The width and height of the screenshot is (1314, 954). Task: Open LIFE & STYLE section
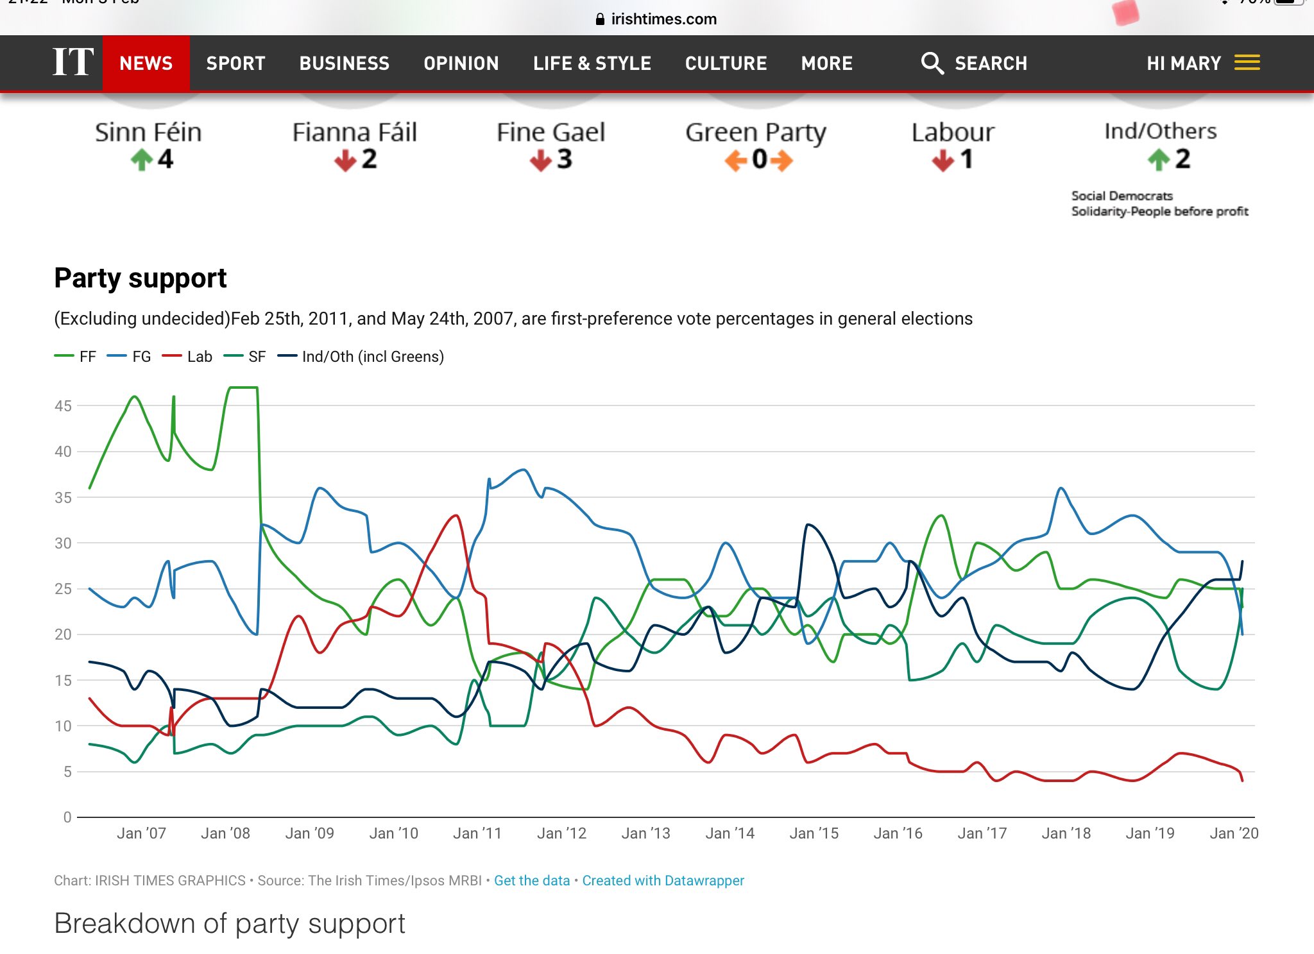[592, 64]
